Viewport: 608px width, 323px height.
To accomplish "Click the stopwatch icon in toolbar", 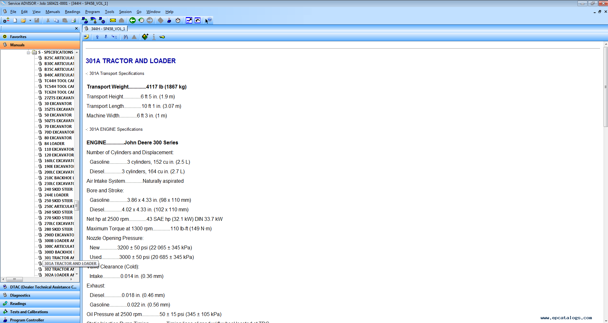I will (178, 20).
